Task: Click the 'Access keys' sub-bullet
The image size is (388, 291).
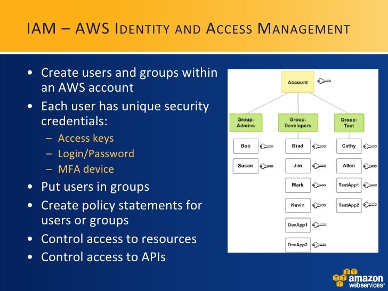Action: 86,139
